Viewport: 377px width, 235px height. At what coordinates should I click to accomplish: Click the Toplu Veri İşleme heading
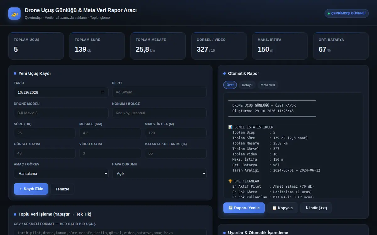55,214
